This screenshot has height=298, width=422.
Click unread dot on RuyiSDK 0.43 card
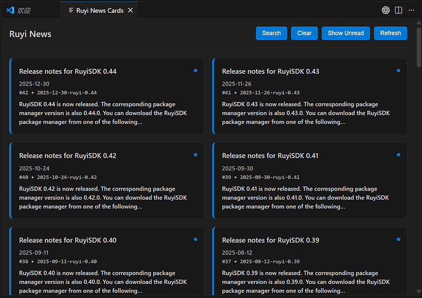[x=398, y=71]
